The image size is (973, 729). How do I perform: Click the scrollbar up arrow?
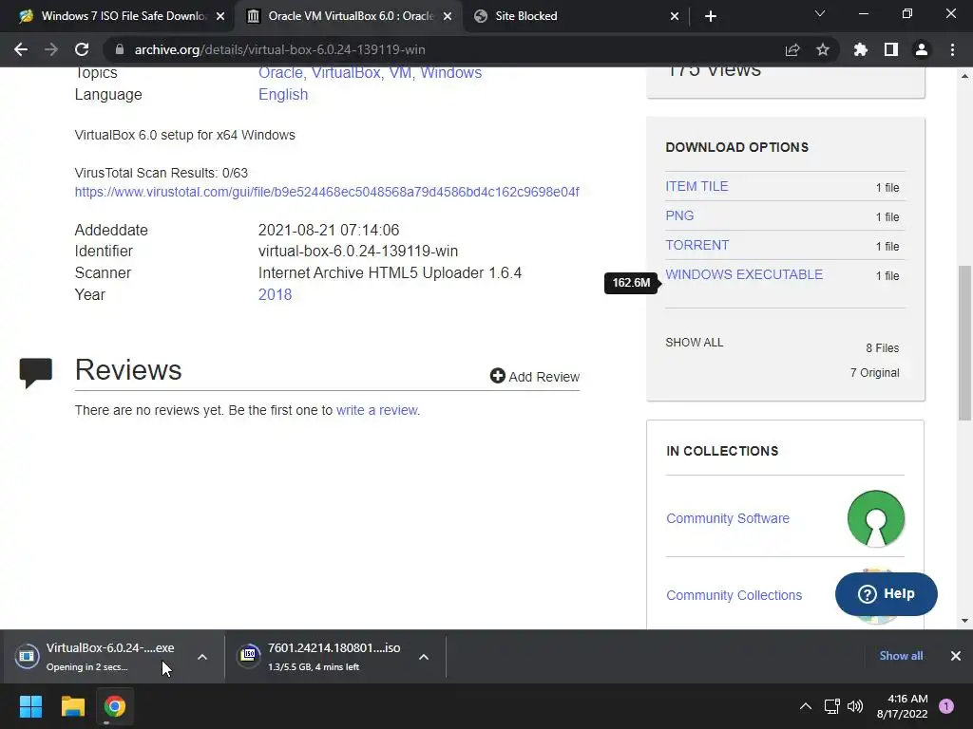coord(964,76)
